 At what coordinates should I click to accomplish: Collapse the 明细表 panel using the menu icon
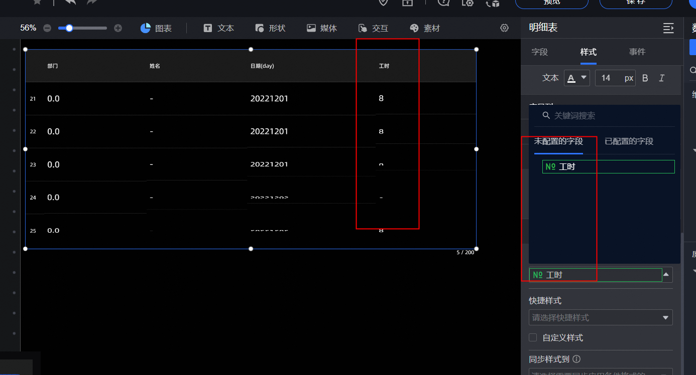point(668,28)
